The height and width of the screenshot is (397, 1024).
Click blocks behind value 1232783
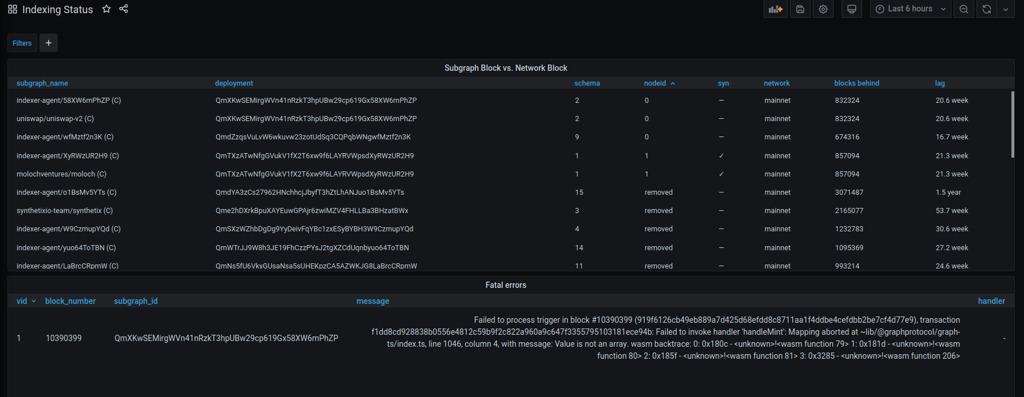(x=849, y=229)
